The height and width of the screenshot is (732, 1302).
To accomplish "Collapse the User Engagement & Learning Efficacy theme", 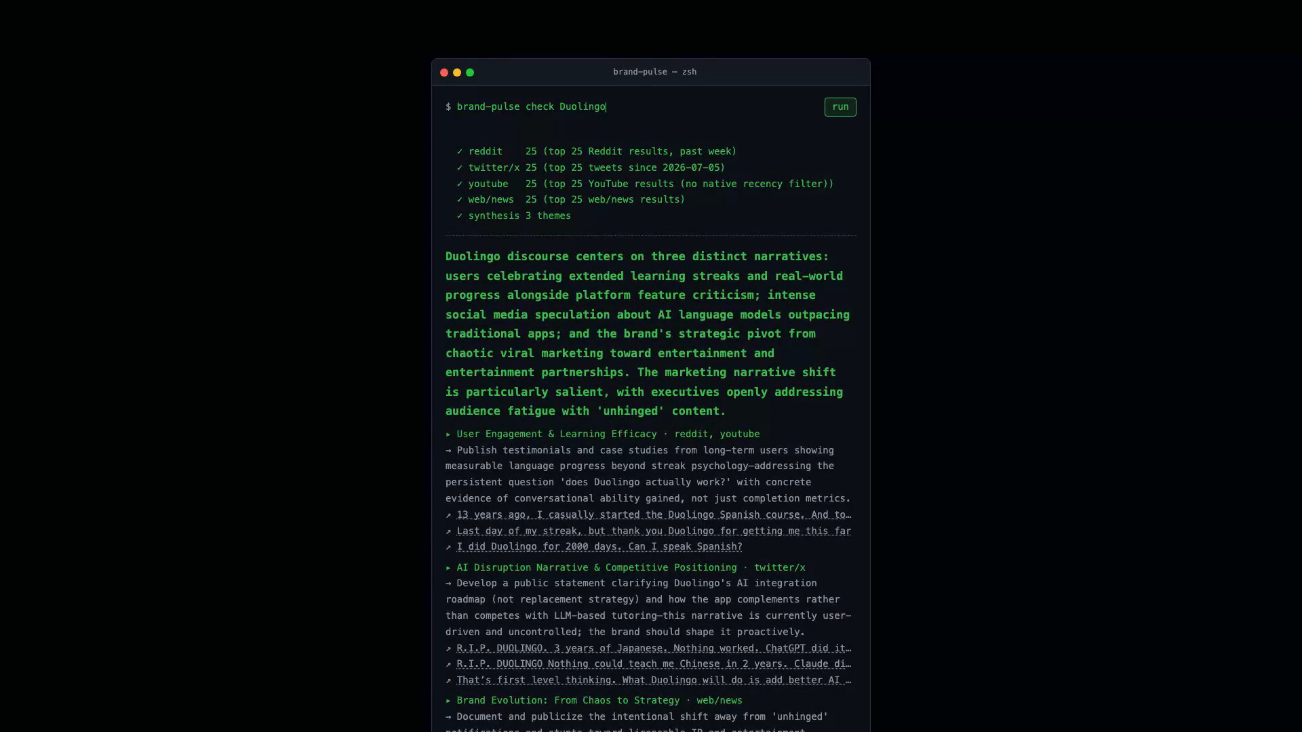I will click(x=603, y=434).
